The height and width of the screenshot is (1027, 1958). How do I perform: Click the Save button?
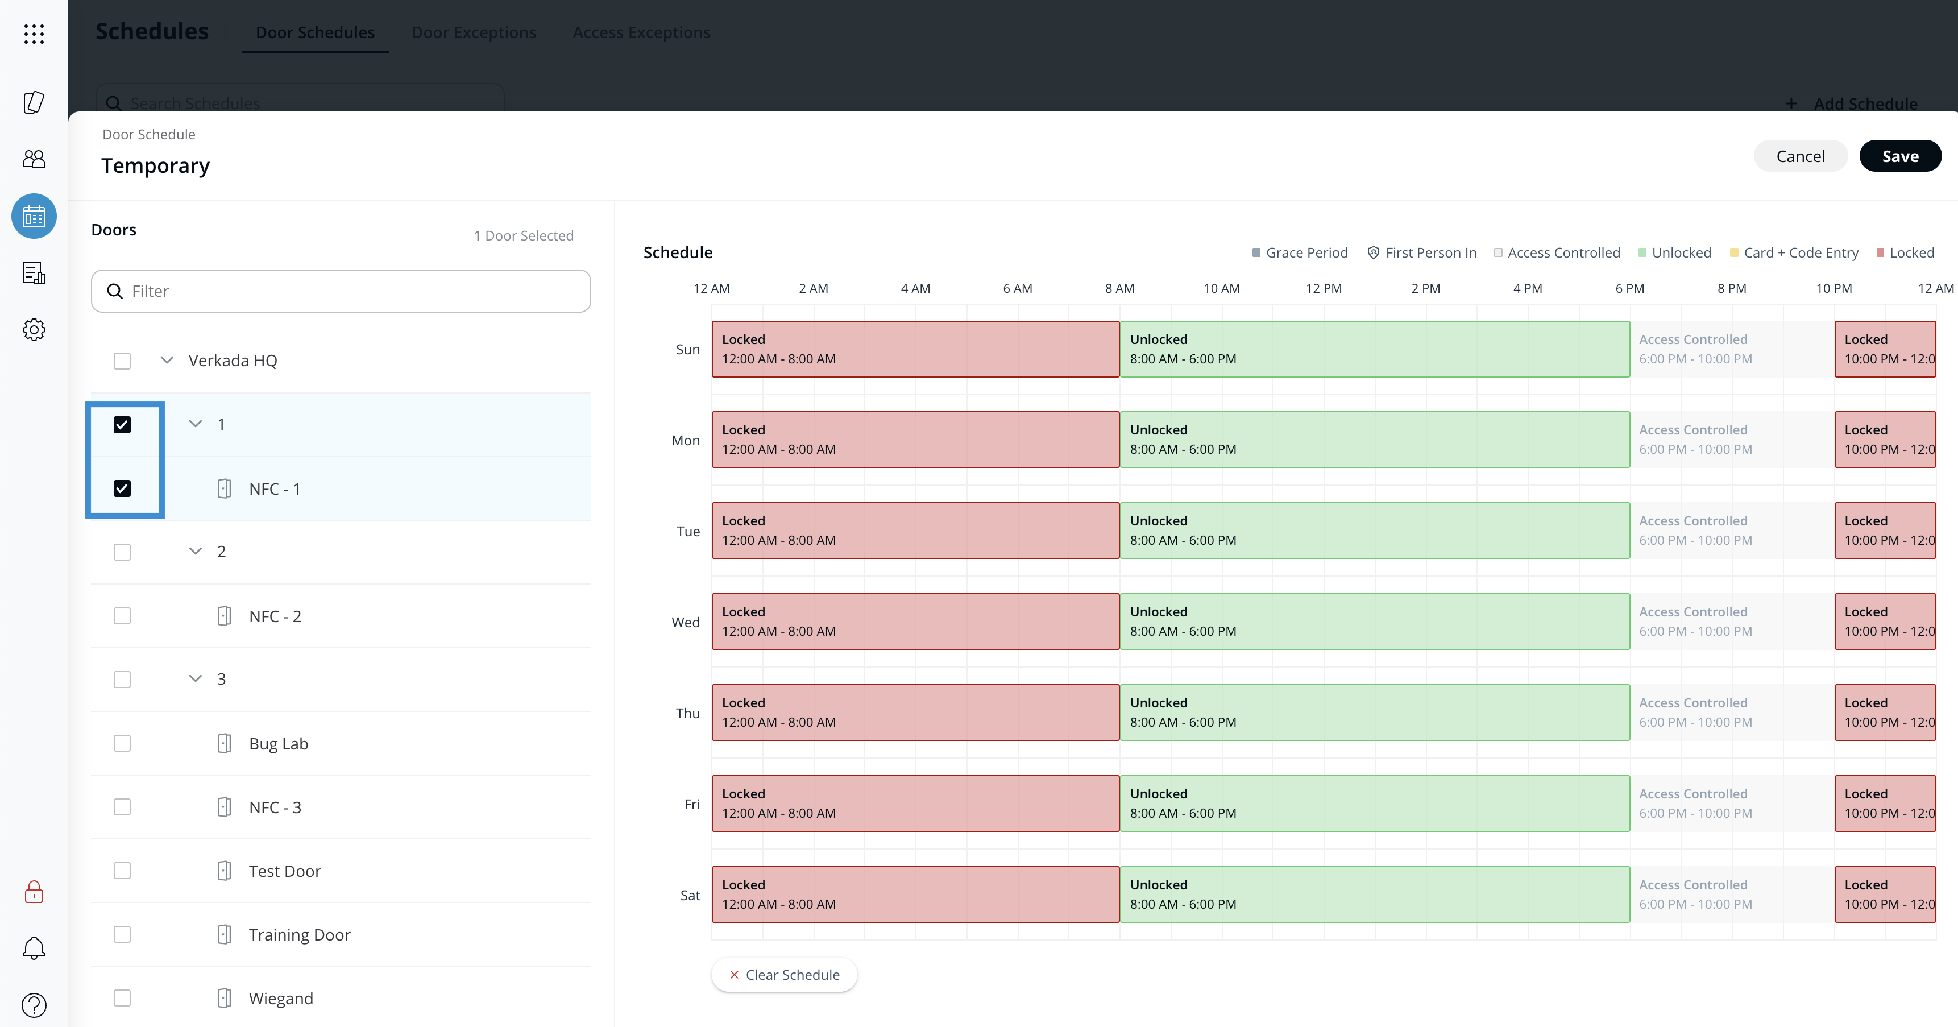tap(1899, 156)
